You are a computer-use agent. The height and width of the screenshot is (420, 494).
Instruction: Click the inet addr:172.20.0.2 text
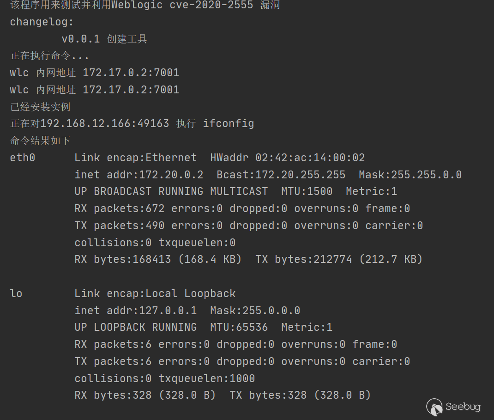139,175
